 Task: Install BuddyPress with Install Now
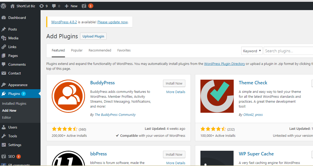tap(174, 83)
